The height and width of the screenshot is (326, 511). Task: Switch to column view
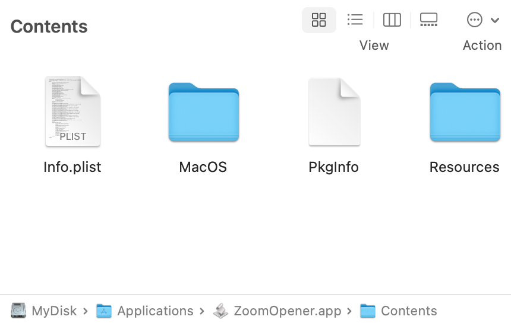point(392,20)
